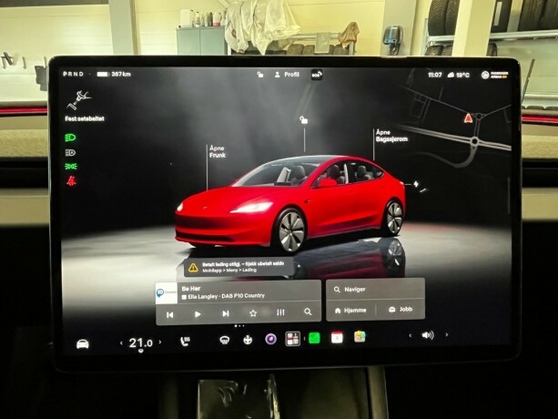Tap the red seatbelt reminder indicator
Screen dimensions: 558x419
tap(71, 181)
